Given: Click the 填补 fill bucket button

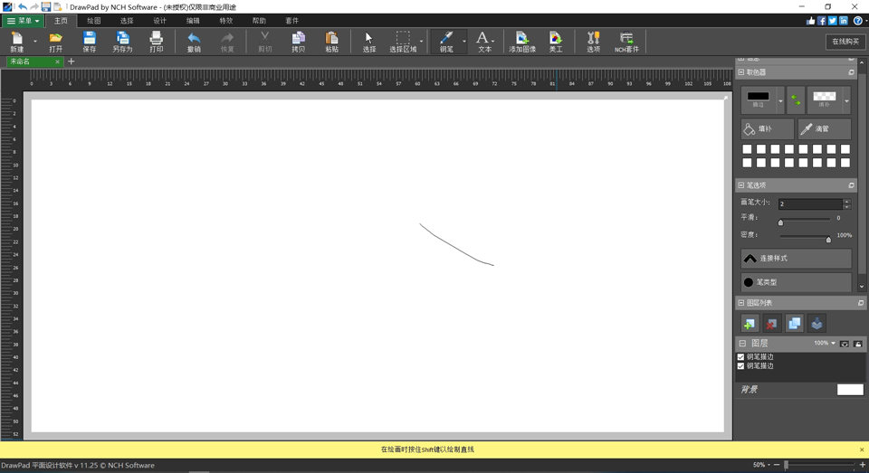Looking at the screenshot, I should point(768,128).
